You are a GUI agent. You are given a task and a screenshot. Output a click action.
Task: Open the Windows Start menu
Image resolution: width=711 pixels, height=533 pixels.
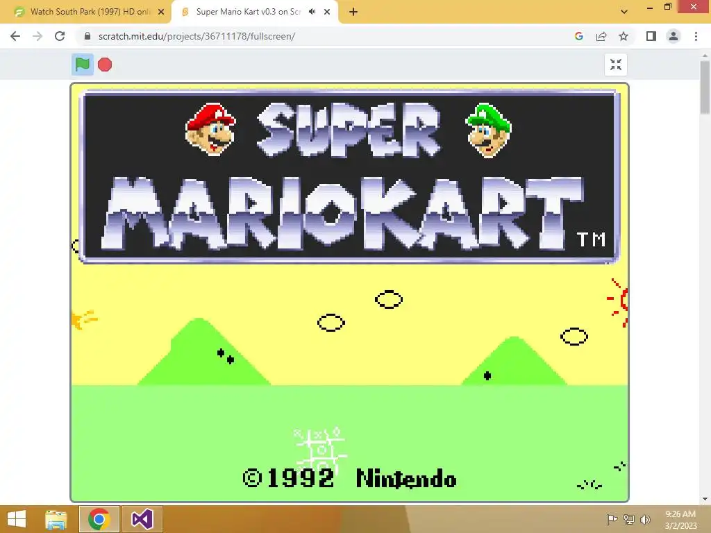coord(17,519)
